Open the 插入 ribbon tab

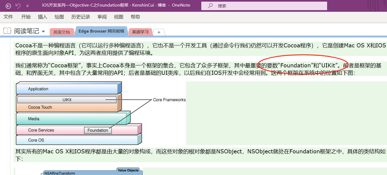click(x=42, y=17)
